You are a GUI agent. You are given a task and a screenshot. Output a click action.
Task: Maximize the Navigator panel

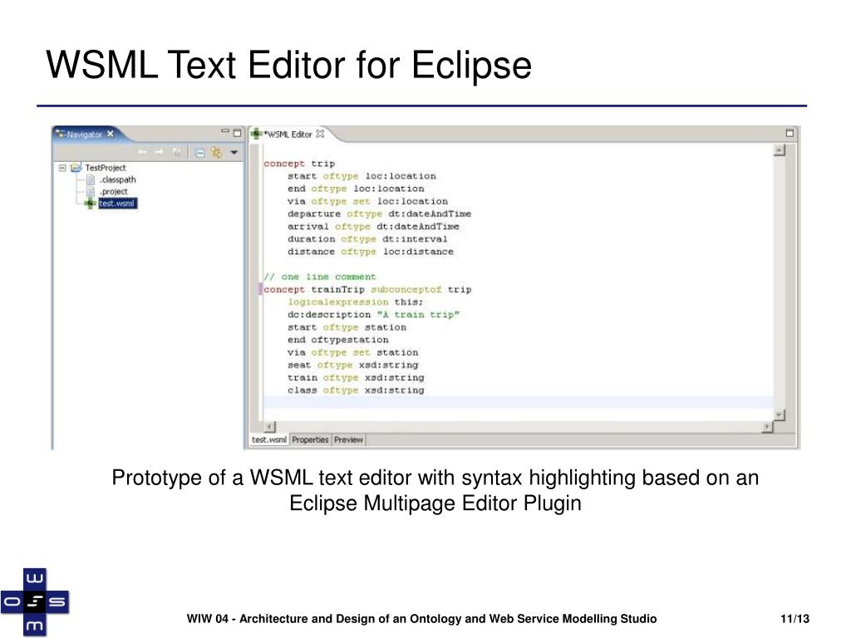(x=237, y=132)
